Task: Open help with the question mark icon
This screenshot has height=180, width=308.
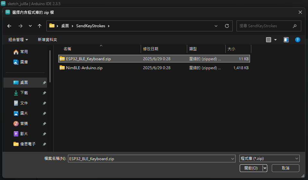Action: click(x=298, y=40)
